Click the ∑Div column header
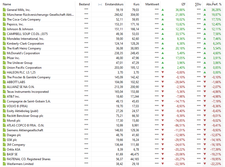This screenshot has width=225, height=167. pos(198,4)
